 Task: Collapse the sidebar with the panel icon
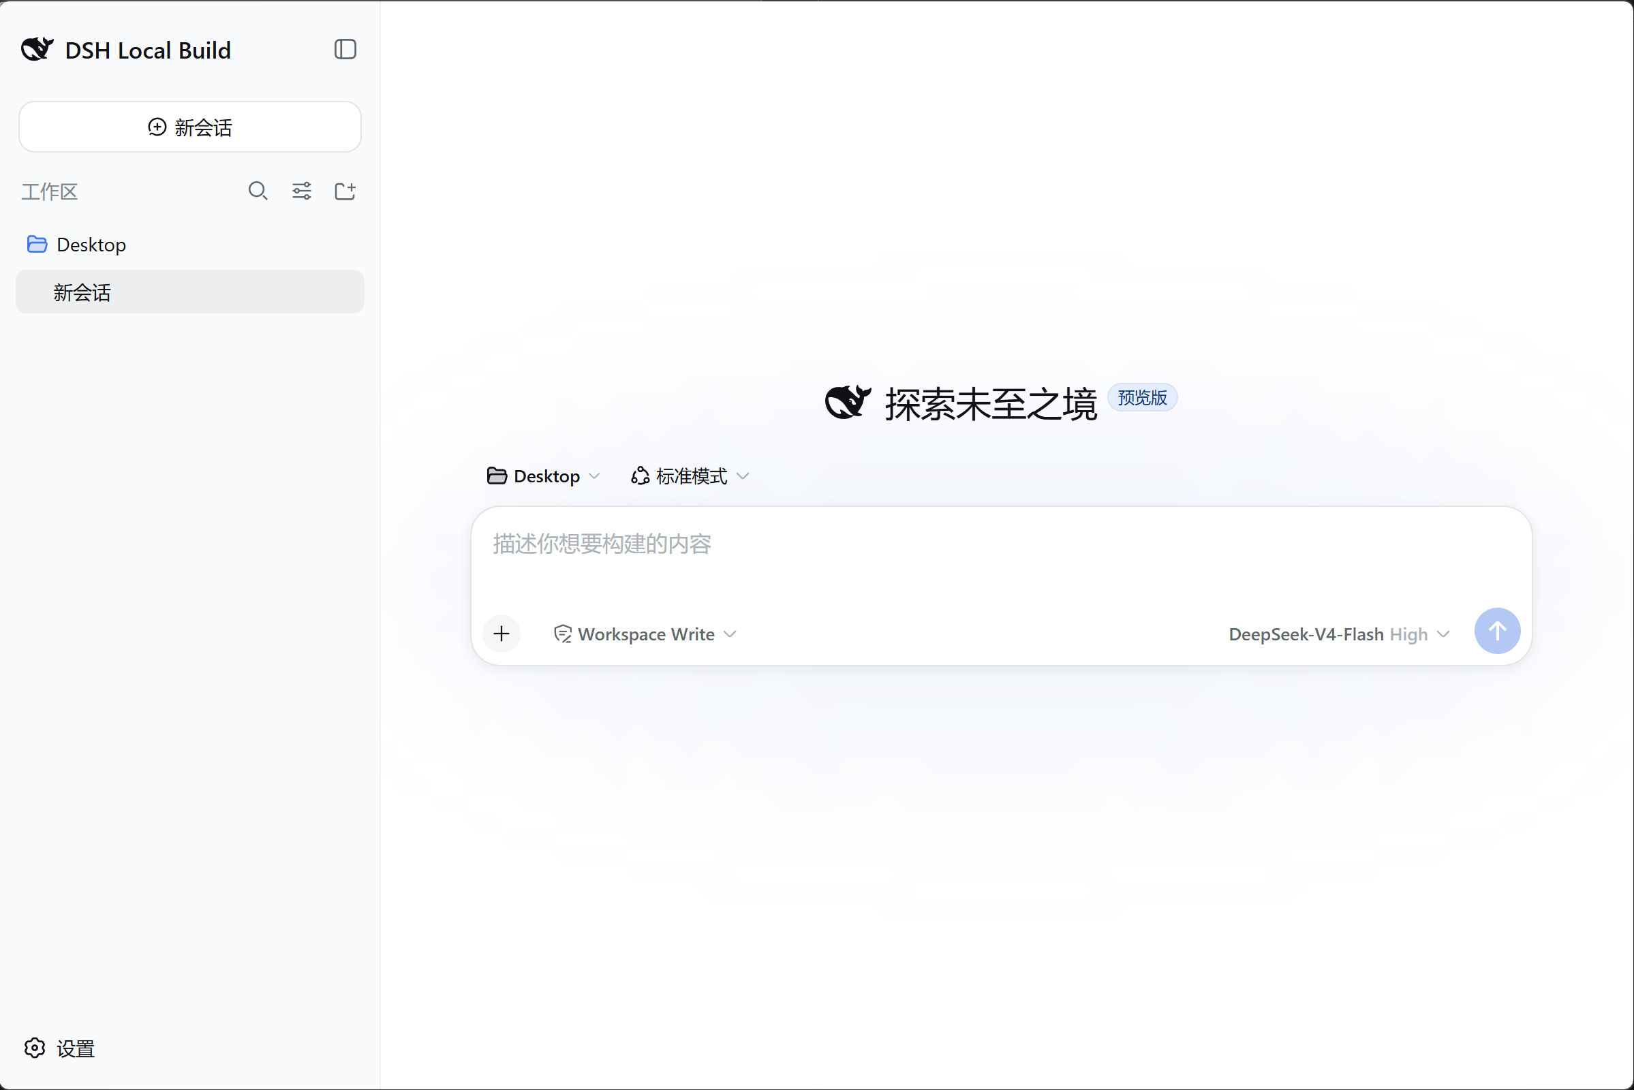click(x=345, y=49)
